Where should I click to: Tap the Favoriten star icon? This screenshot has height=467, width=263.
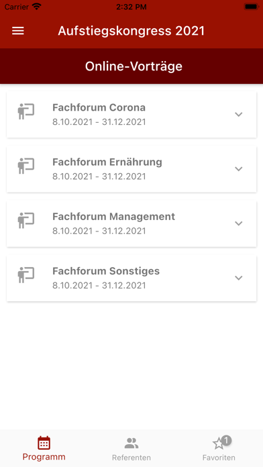point(218,444)
